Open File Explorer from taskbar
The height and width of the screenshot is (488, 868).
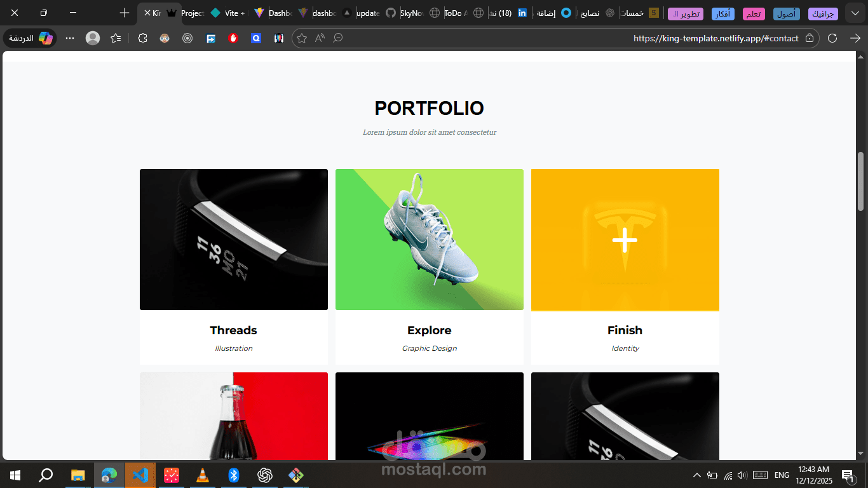(78, 475)
